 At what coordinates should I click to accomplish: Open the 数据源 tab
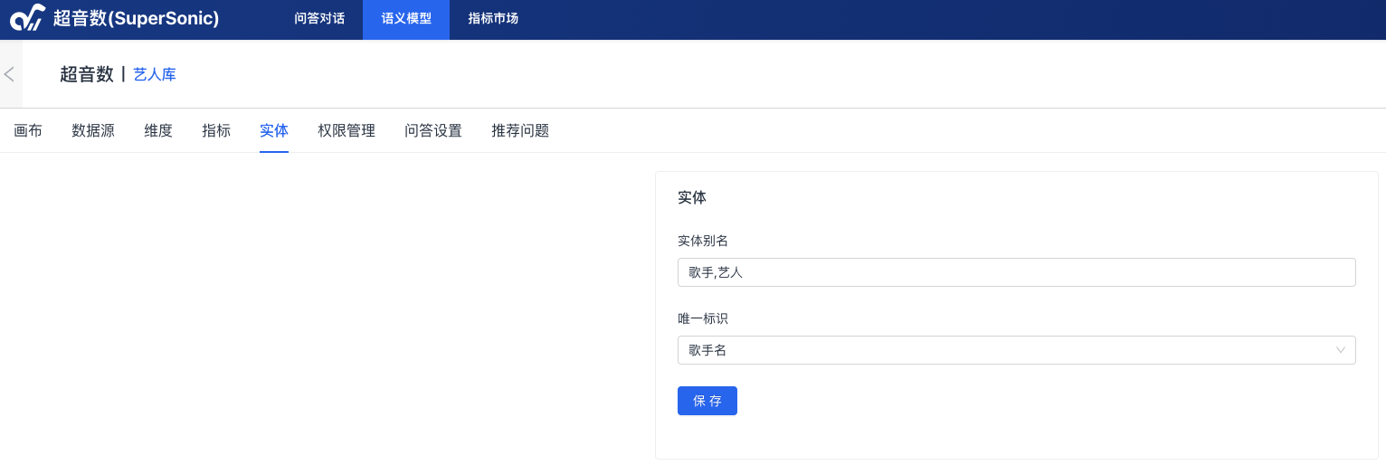tap(93, 130)
